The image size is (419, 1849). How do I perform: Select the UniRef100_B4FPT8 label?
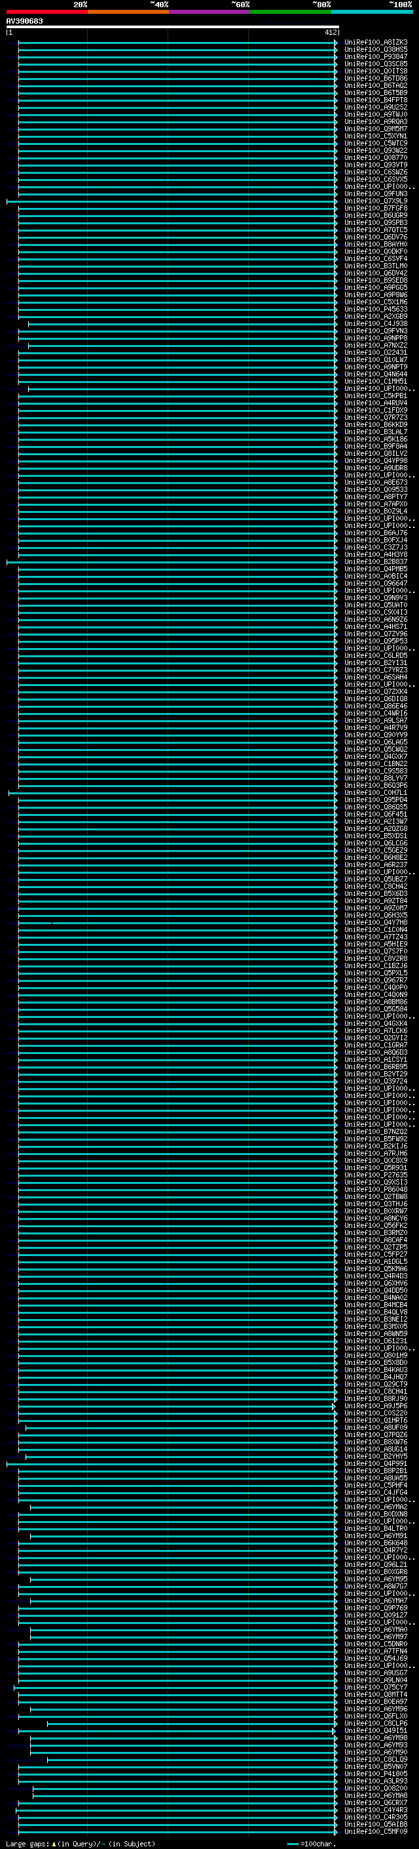375,100
